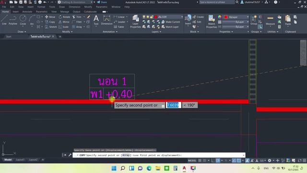Click the Plot printer icon in quick access toolbar
Viewport: 307px width, 173px height.
(x=40, y=2)
